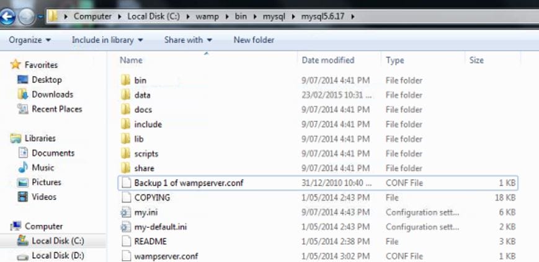This screenshot has width=539, height=262.
Task: Click the Videos library icon
Action: [23, 197]
